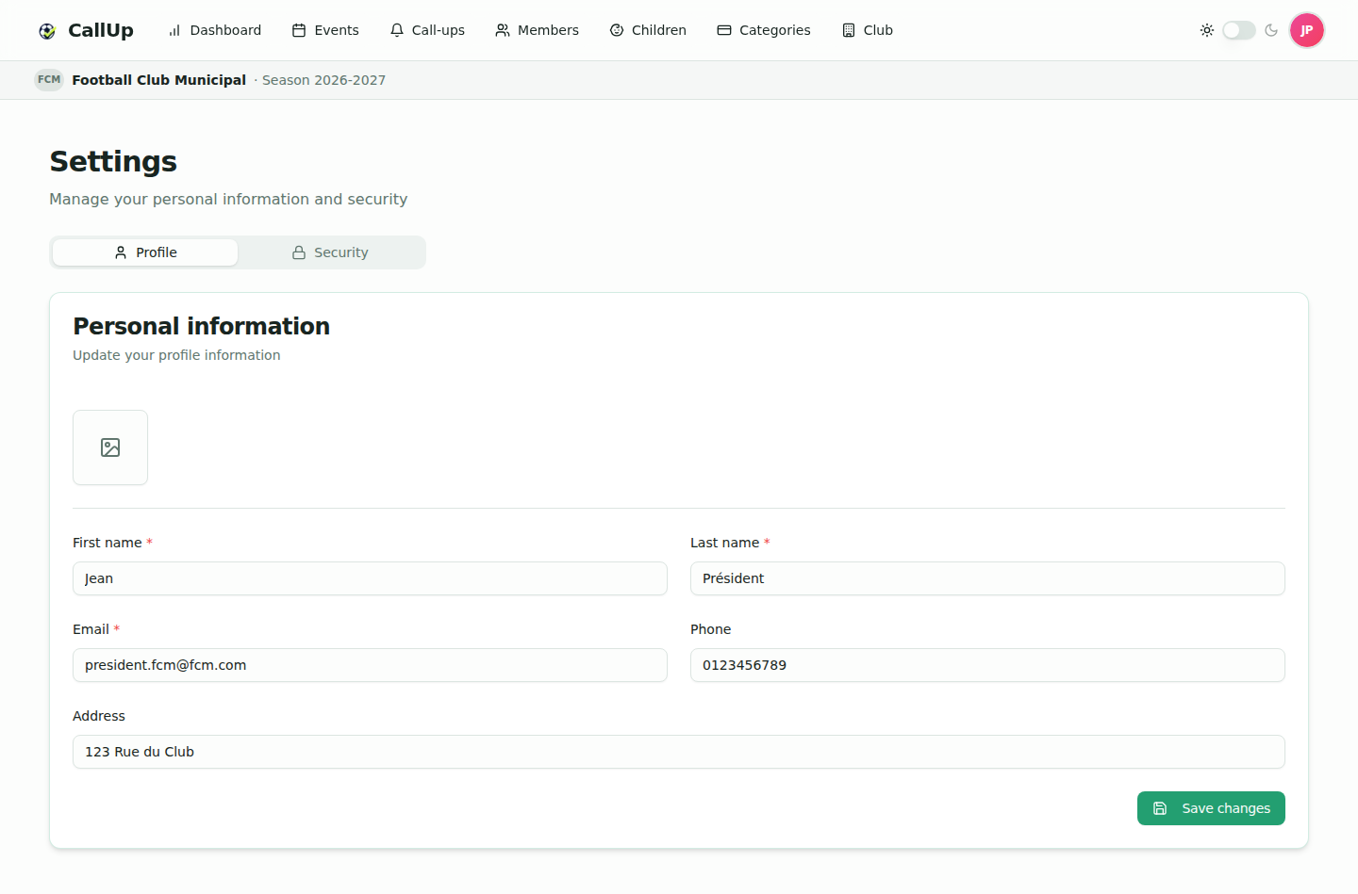Image resolution: width=1358 pixels, height=894 pixels.
Task: Edit the Last name field
Action: point(987,578)
